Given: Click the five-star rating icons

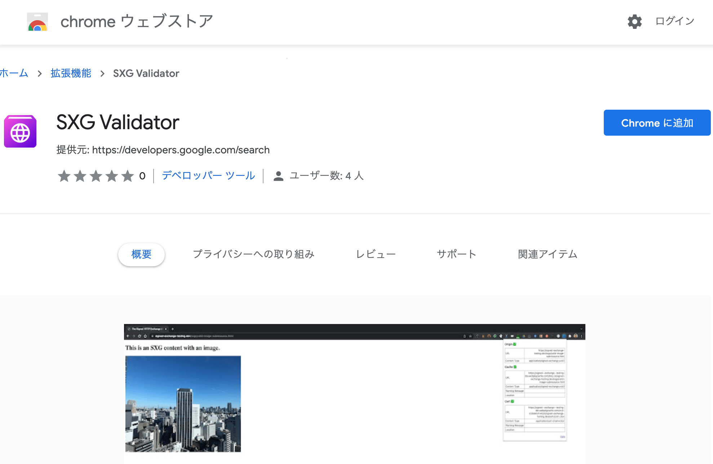Looking at the screenshot, I should [96, 176].
